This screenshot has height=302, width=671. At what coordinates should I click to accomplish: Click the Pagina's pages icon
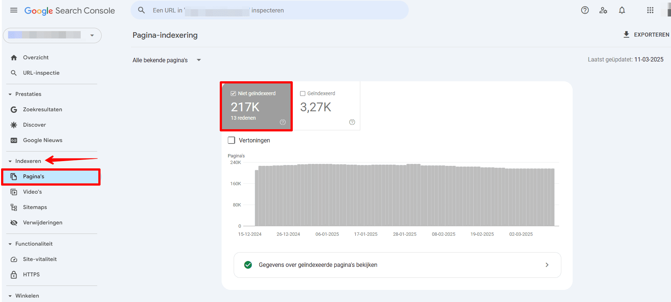coord(14,176)
